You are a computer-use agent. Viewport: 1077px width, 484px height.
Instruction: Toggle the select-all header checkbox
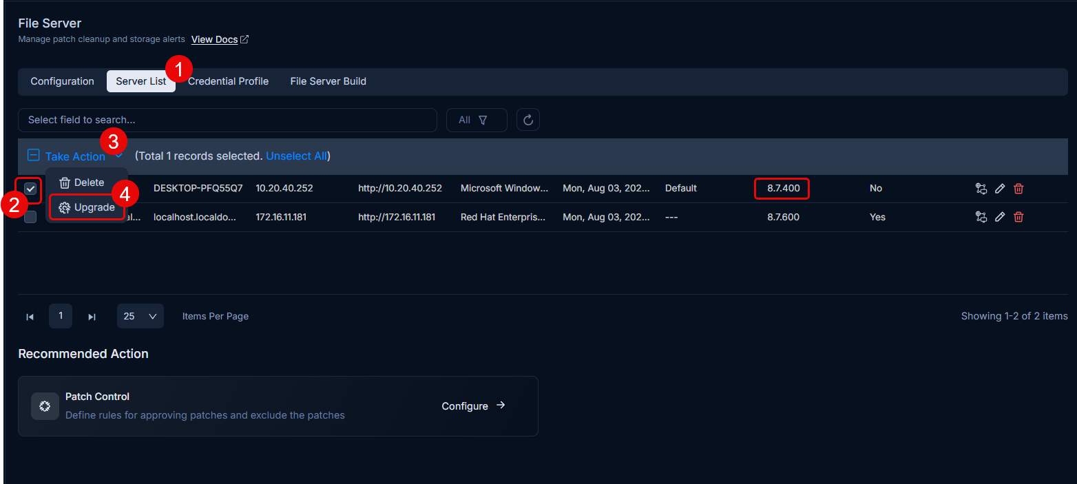[x=33, y=156]
